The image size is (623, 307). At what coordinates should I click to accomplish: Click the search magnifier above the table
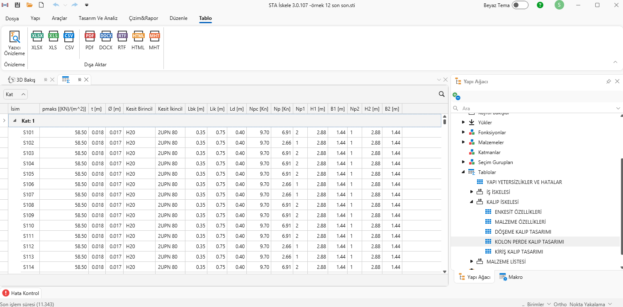point(442,94)
